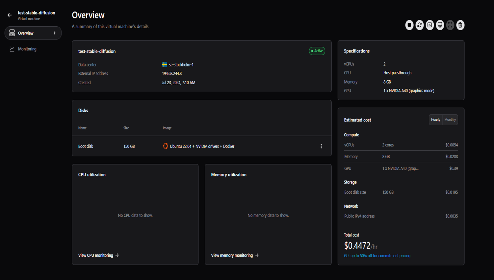
Task: Restart the VM using the refresh-arrows icon
Action: [x=419, y=25]
